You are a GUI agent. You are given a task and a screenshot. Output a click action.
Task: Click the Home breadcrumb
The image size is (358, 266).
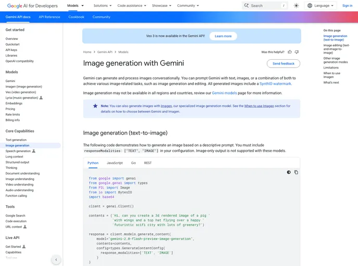click(87, 52)
